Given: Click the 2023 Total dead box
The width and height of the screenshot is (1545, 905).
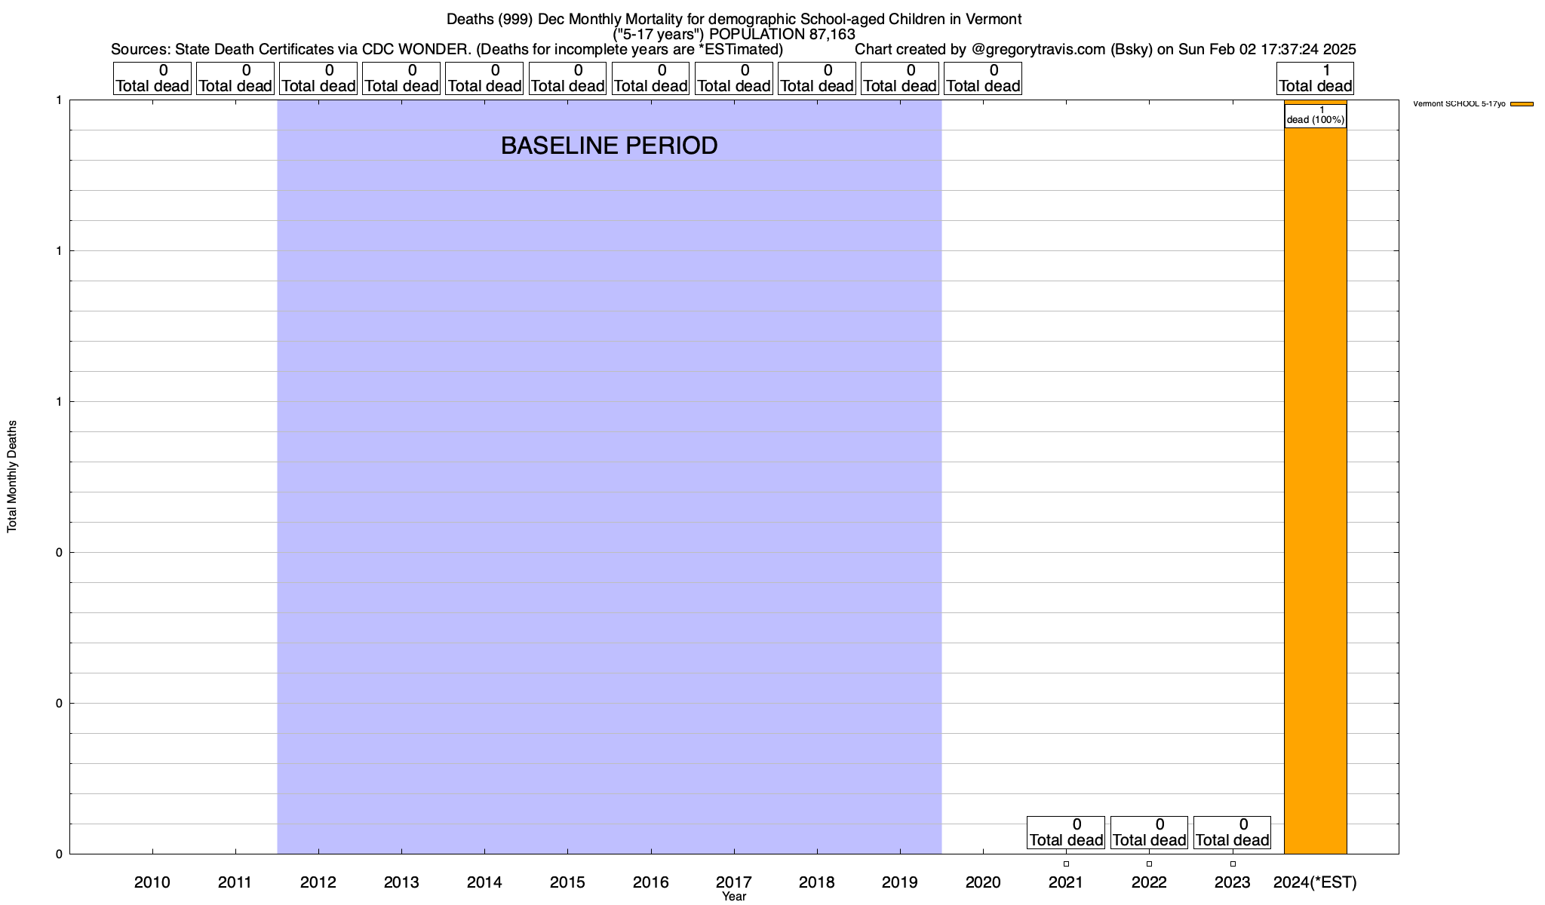Looking at the screenshot, I should [1232, 833].
